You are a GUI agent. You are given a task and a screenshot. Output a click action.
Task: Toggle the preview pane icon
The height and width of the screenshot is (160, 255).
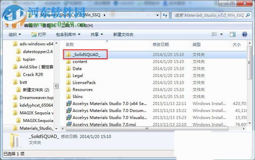(x=232, y=34)
